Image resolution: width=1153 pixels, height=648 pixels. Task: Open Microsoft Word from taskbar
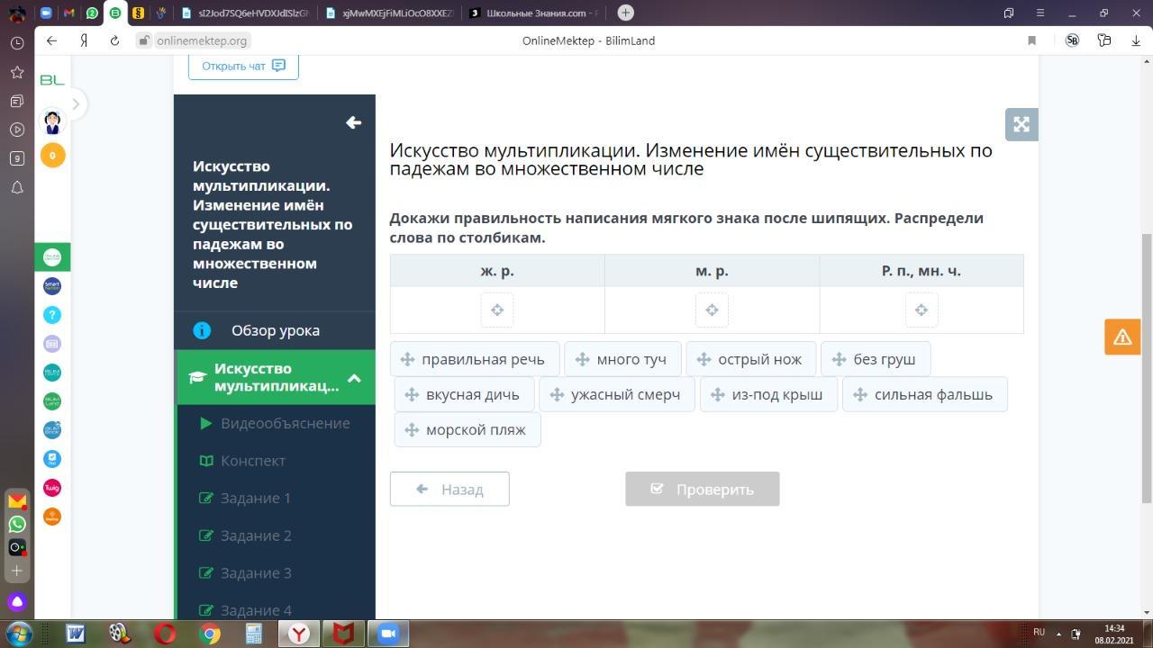tap(76, 634)
